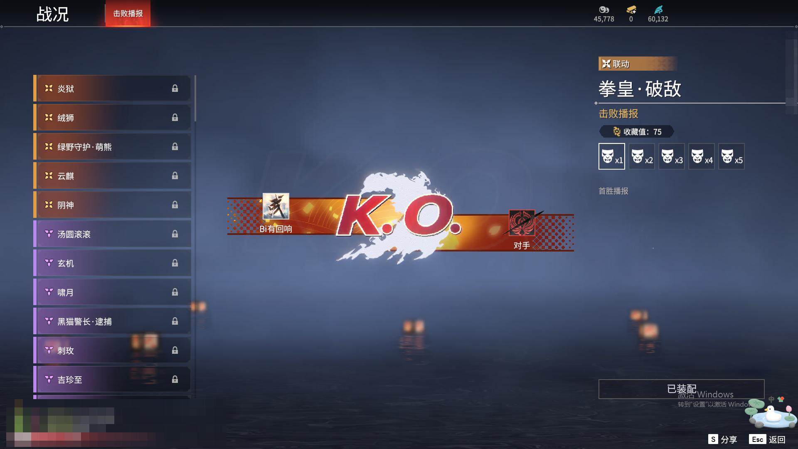Select the x3 kill mask icon
Viewport: 798px width, 449px height.
(671, 156)
